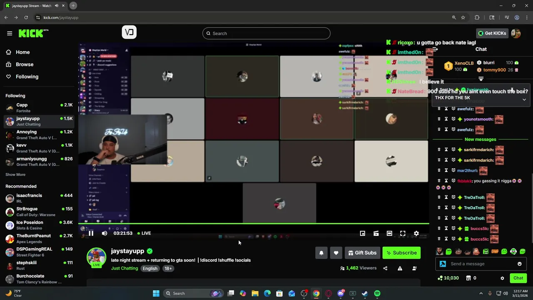Open Spotify from the taskbar
This screenshot has height=300, width=533.
pyautogui.click(x=377, y=293)
